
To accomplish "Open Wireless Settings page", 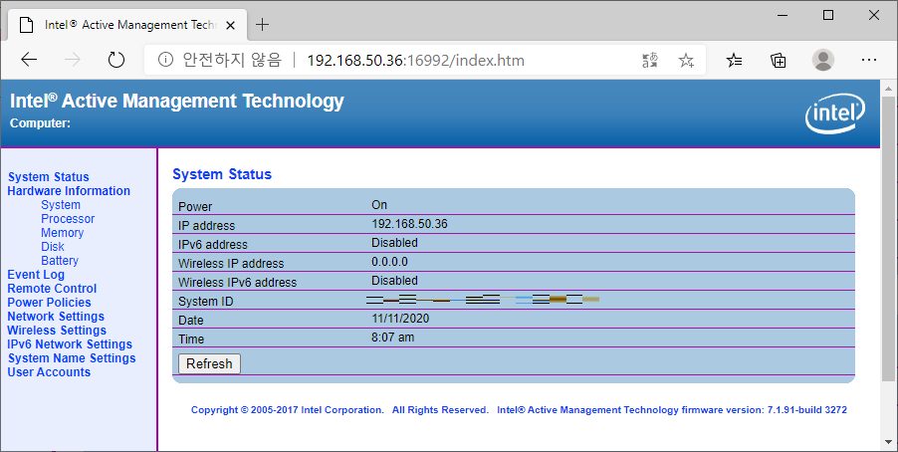I will click(57, 330).
